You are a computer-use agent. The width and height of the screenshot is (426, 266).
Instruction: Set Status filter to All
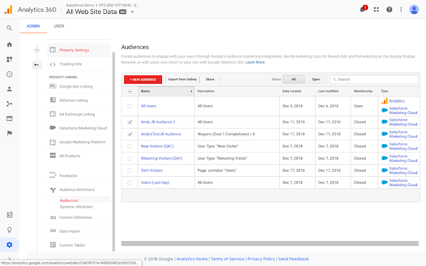coord(293,79)
